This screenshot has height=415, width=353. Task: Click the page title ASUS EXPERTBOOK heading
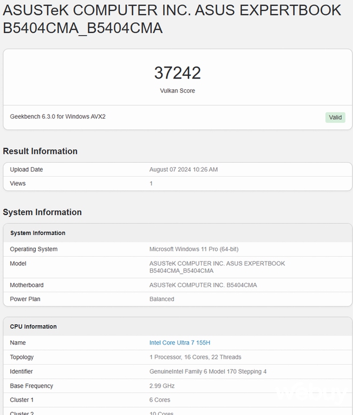pos(172,19)
